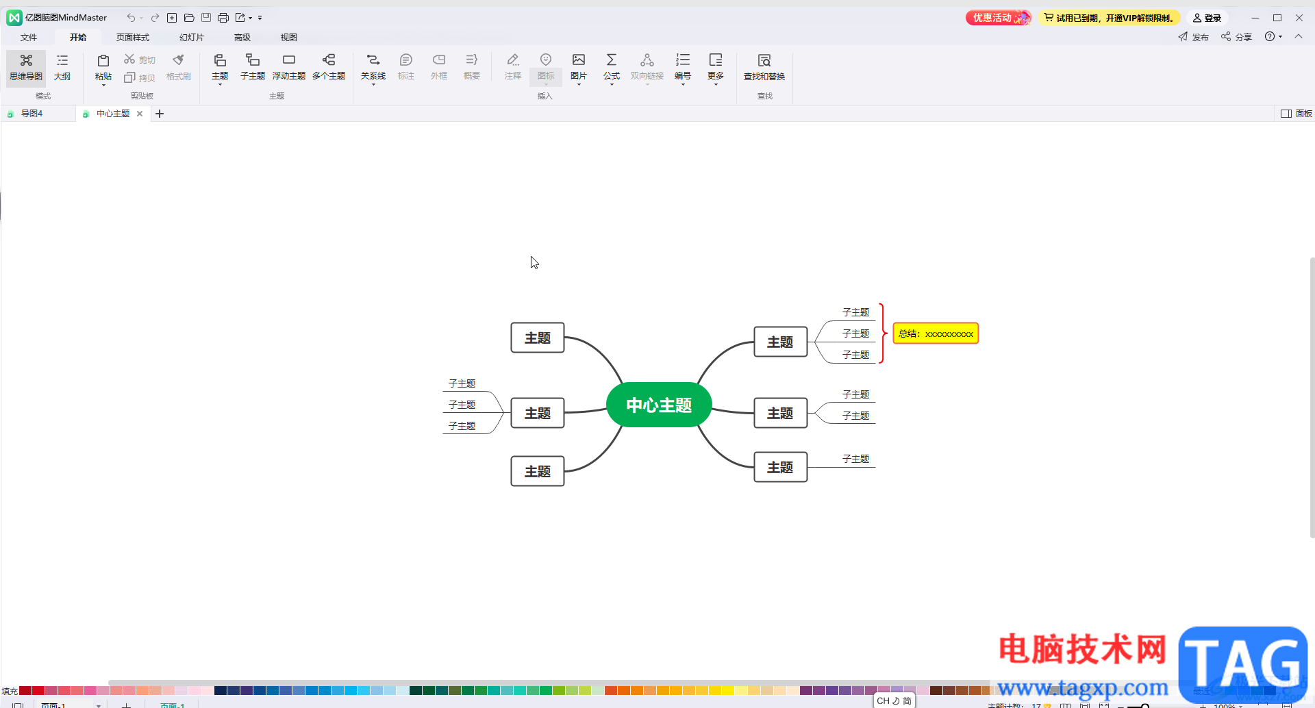Open the page selector dropdown 页面-1

99,705
